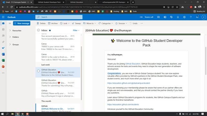
Task: Start a Teams call
Action: click(x=147, y=17)
